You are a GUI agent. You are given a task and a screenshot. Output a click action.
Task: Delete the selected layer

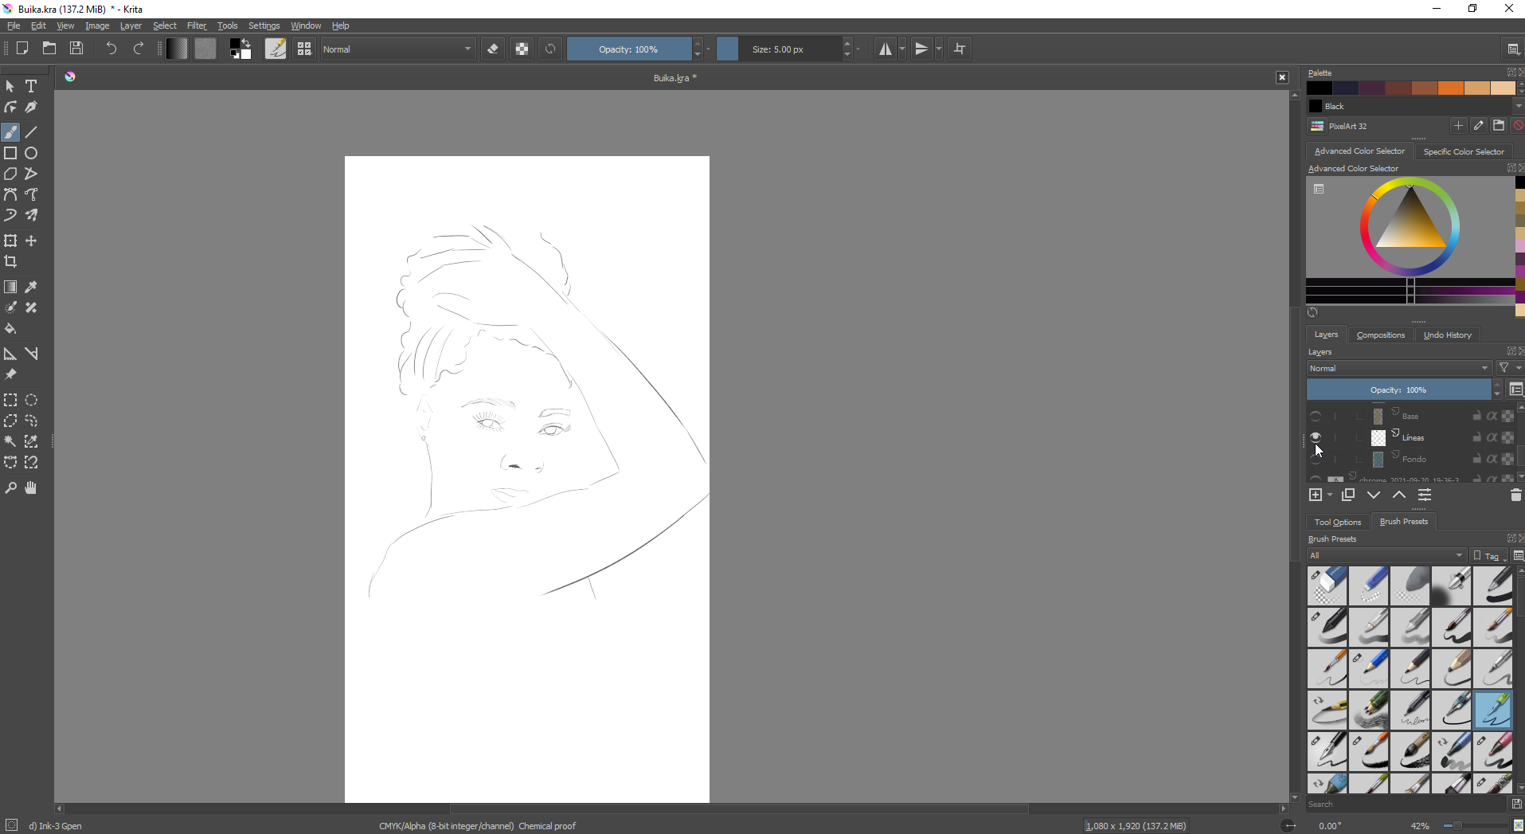coord(1515,495)
